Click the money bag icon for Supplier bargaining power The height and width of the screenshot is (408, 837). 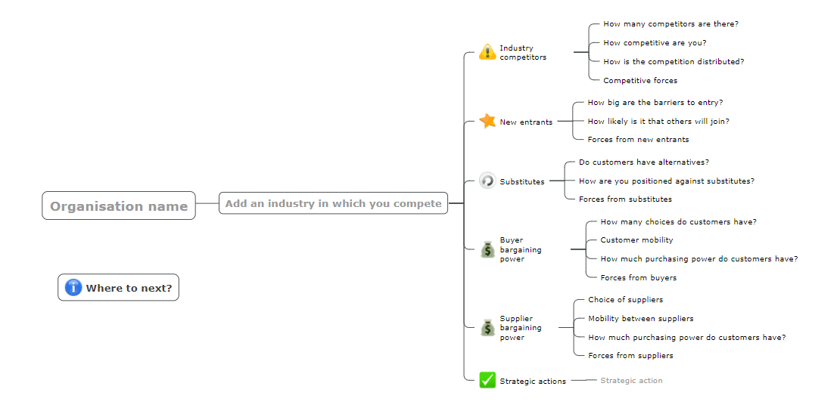coord(487,328)
